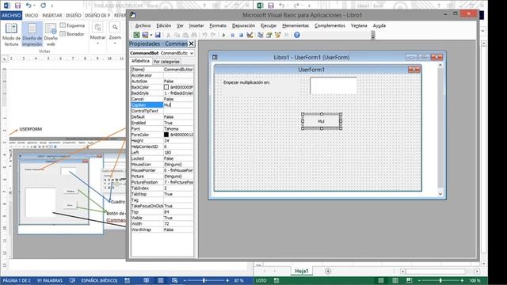
Task: Open the Ejecutar menu
Action: (x=269, y=25)
